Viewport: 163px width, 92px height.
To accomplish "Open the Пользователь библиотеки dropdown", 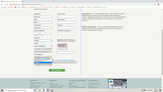I will (x=43, y=52).
